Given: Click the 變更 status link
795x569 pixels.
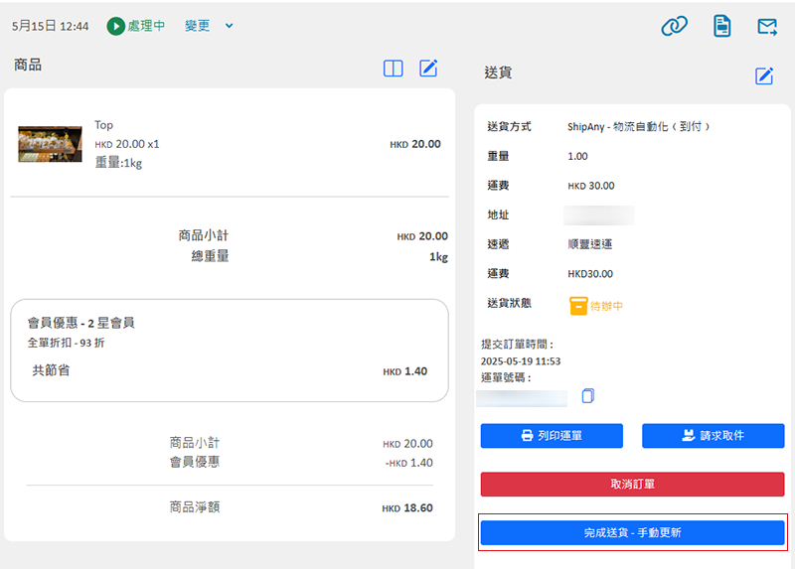Looking at the screenshot, I should pos(197,26).
